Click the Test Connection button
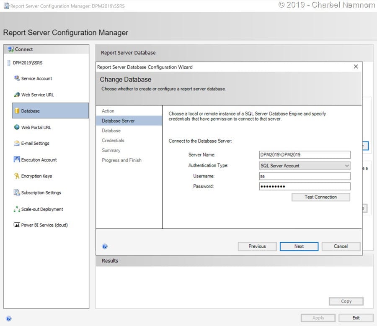This screenshot has width=377, height=326. [321, 197]
